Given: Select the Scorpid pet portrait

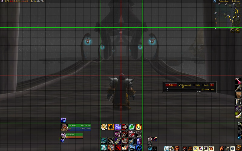Looking at the screenshot, I should coord(63,136).
